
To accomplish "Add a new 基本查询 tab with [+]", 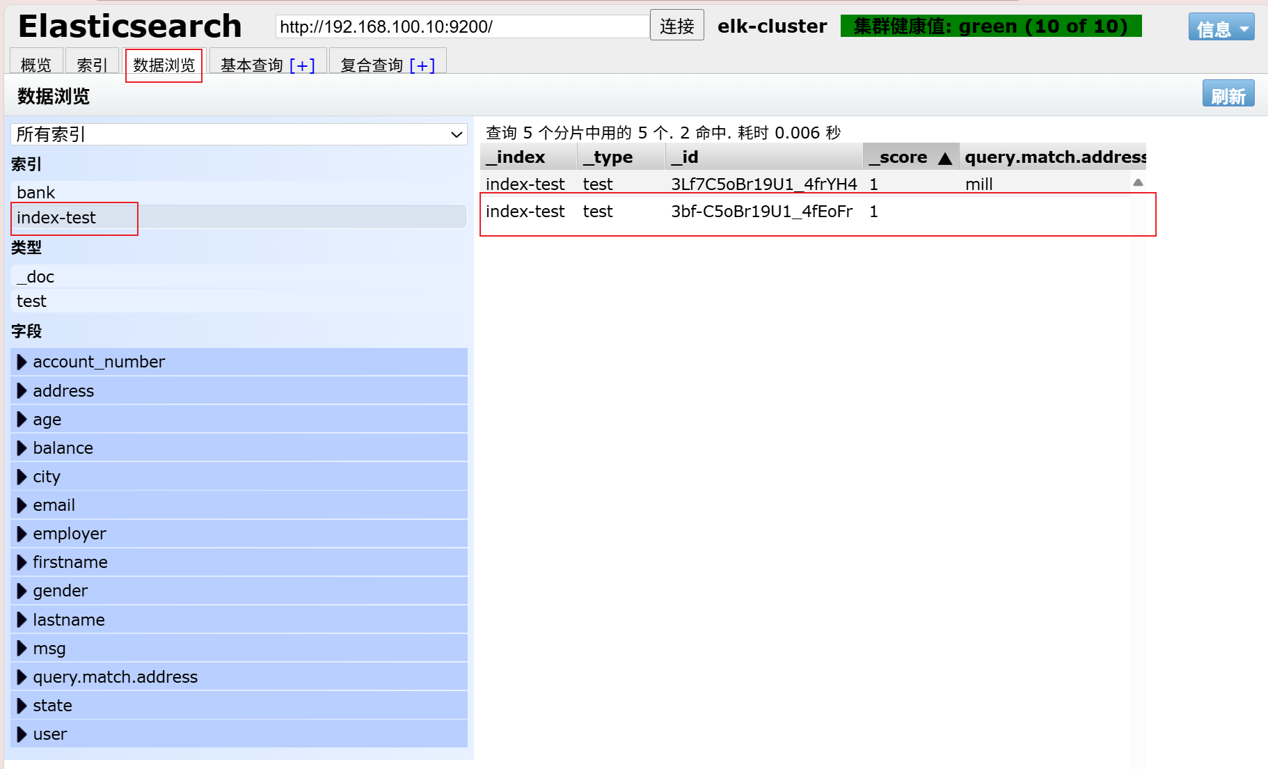I will [303, 65].
